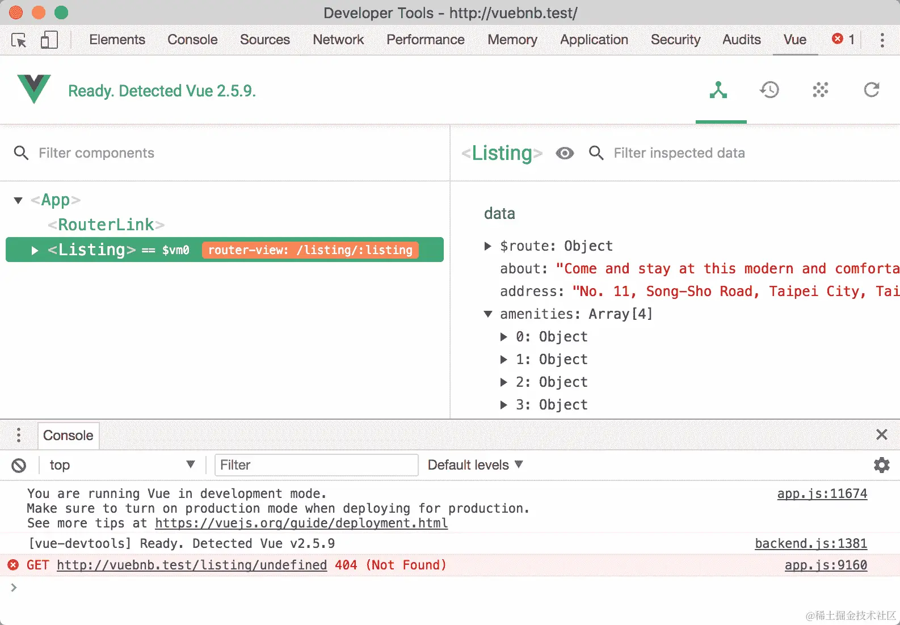Click the Vue logo
This screenshot has height=625, width=900.
coord(34,89)
